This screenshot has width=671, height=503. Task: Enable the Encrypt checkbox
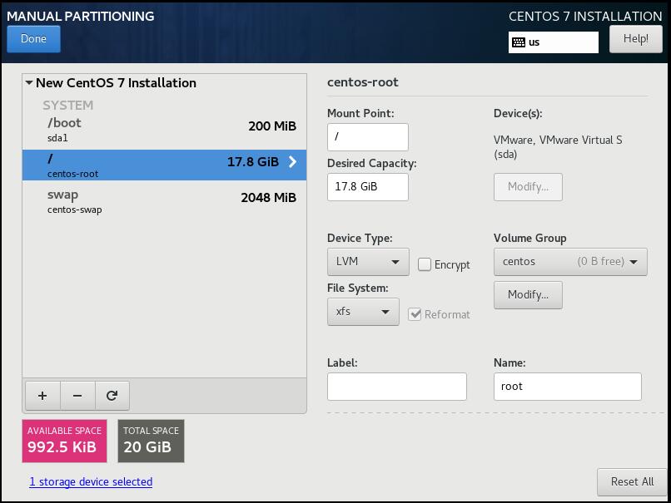[425, 264]
